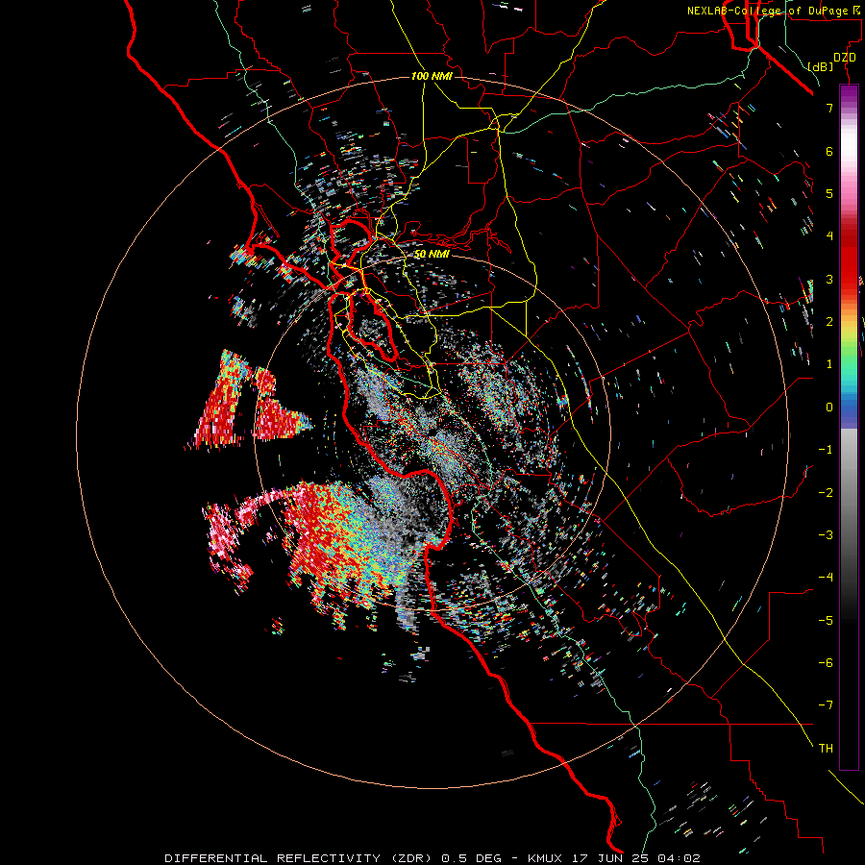Select the -3 dB scale value
The width and height of the screenshot is (865, 865).
point(826,535)
